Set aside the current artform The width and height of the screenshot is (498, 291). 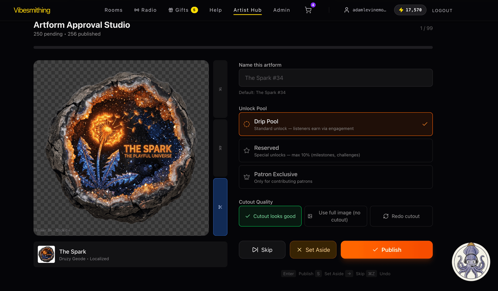click(x=313, y=249)
